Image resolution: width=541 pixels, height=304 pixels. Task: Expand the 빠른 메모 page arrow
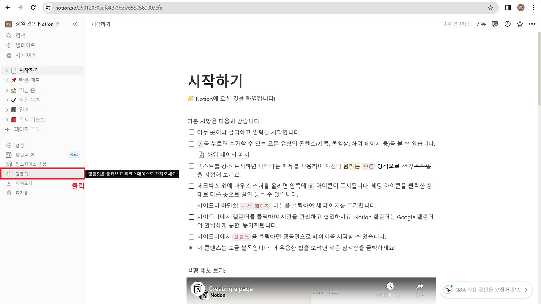pyautogui.click(x=7, y=80)
